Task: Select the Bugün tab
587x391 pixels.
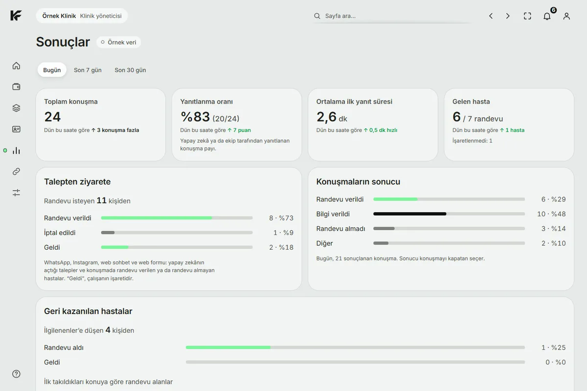Action: [52, 70]
